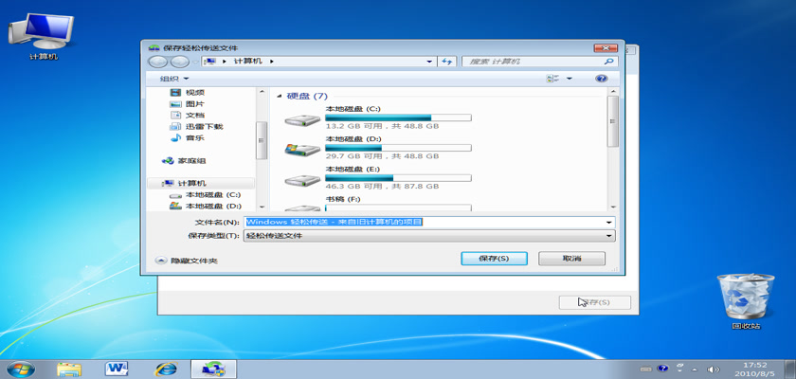Open 迅雷下载 folder in sidebar
796x379 pixels.
(203, 126)
